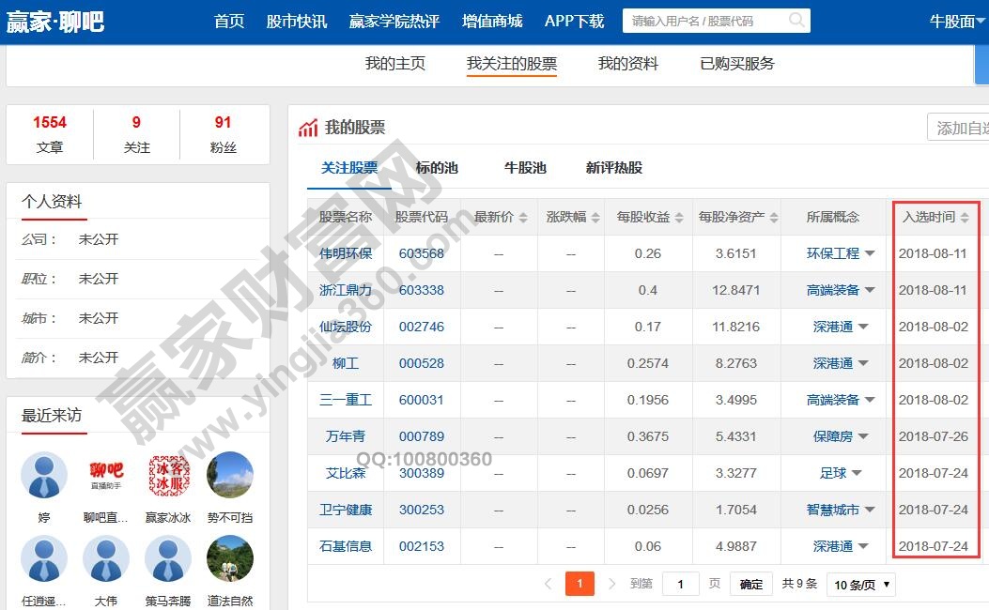Open 策马奔腾 visitor avatar
Viewport: 989px width, 610px height.
tap(168, 560)
